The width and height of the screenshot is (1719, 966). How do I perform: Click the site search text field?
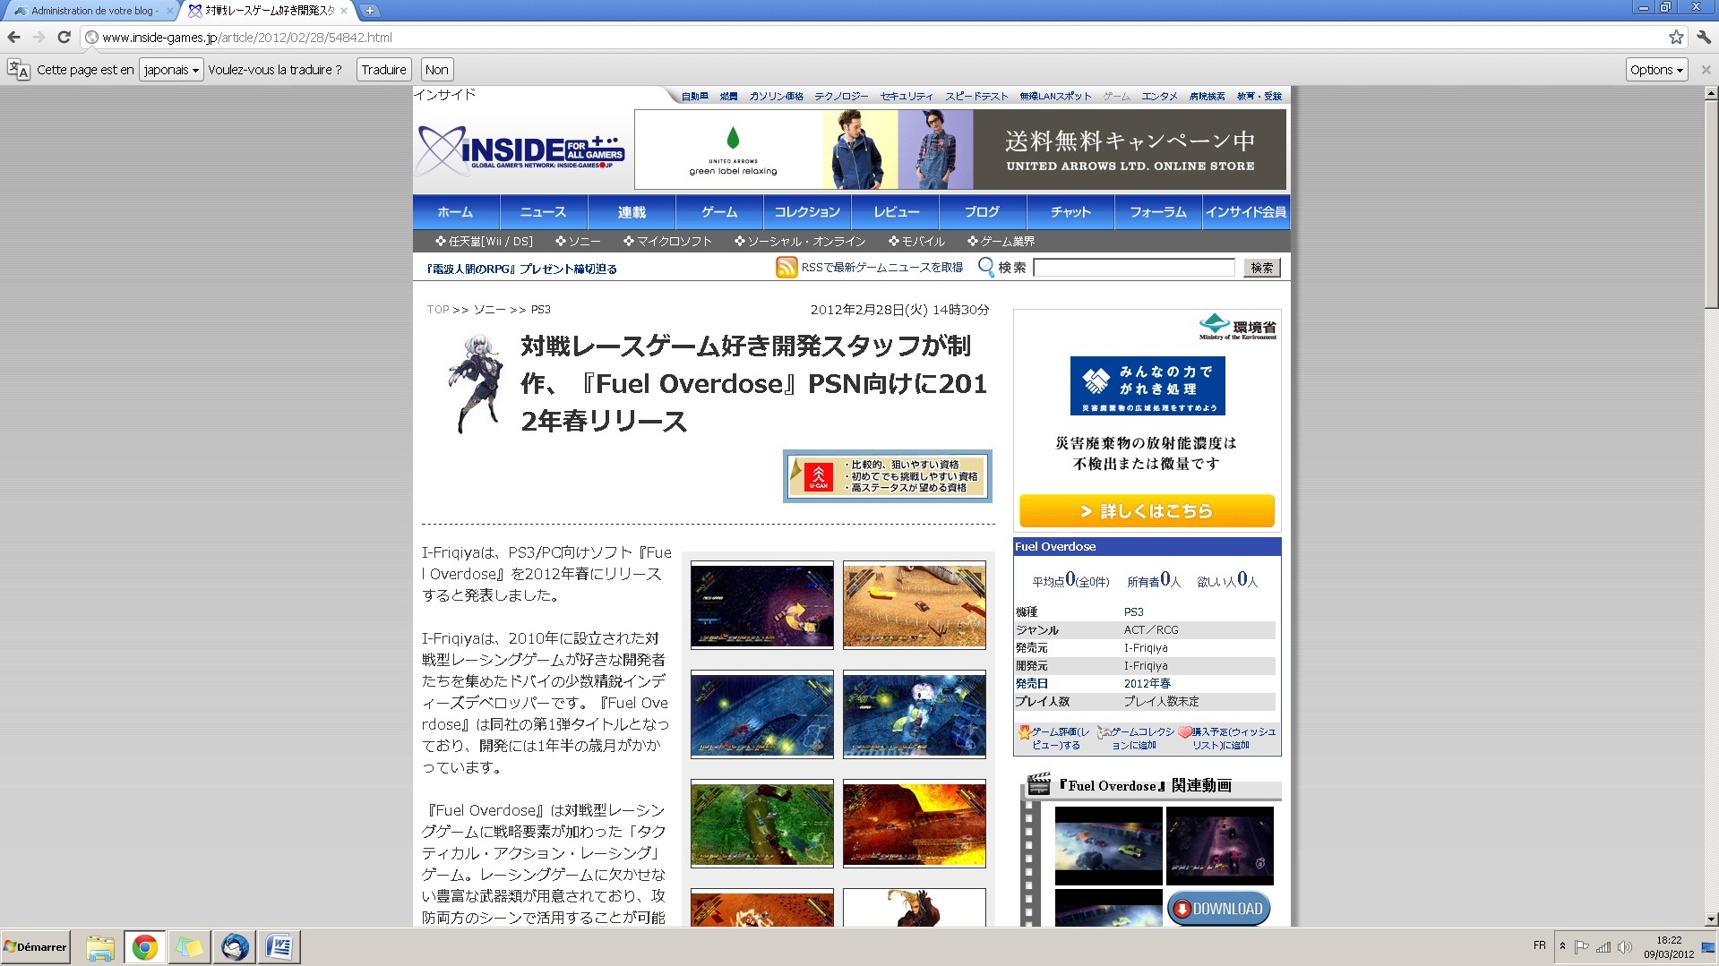coord(1133,268)
